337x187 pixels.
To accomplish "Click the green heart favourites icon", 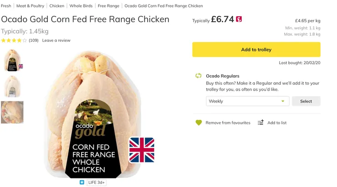I will (199, 123).
